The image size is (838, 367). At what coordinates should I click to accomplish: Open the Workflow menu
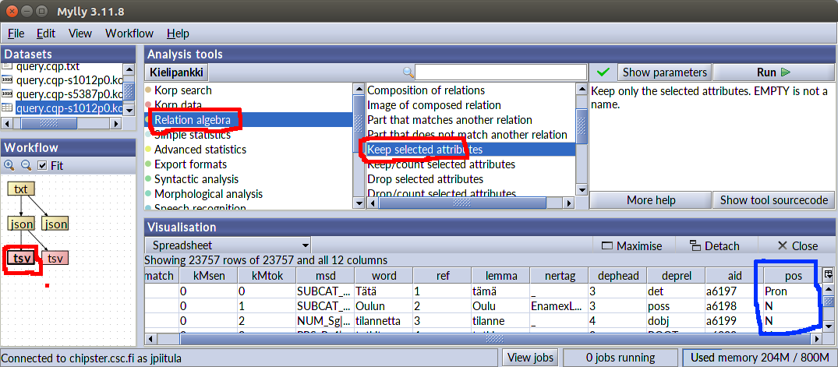tap(129, 34)
